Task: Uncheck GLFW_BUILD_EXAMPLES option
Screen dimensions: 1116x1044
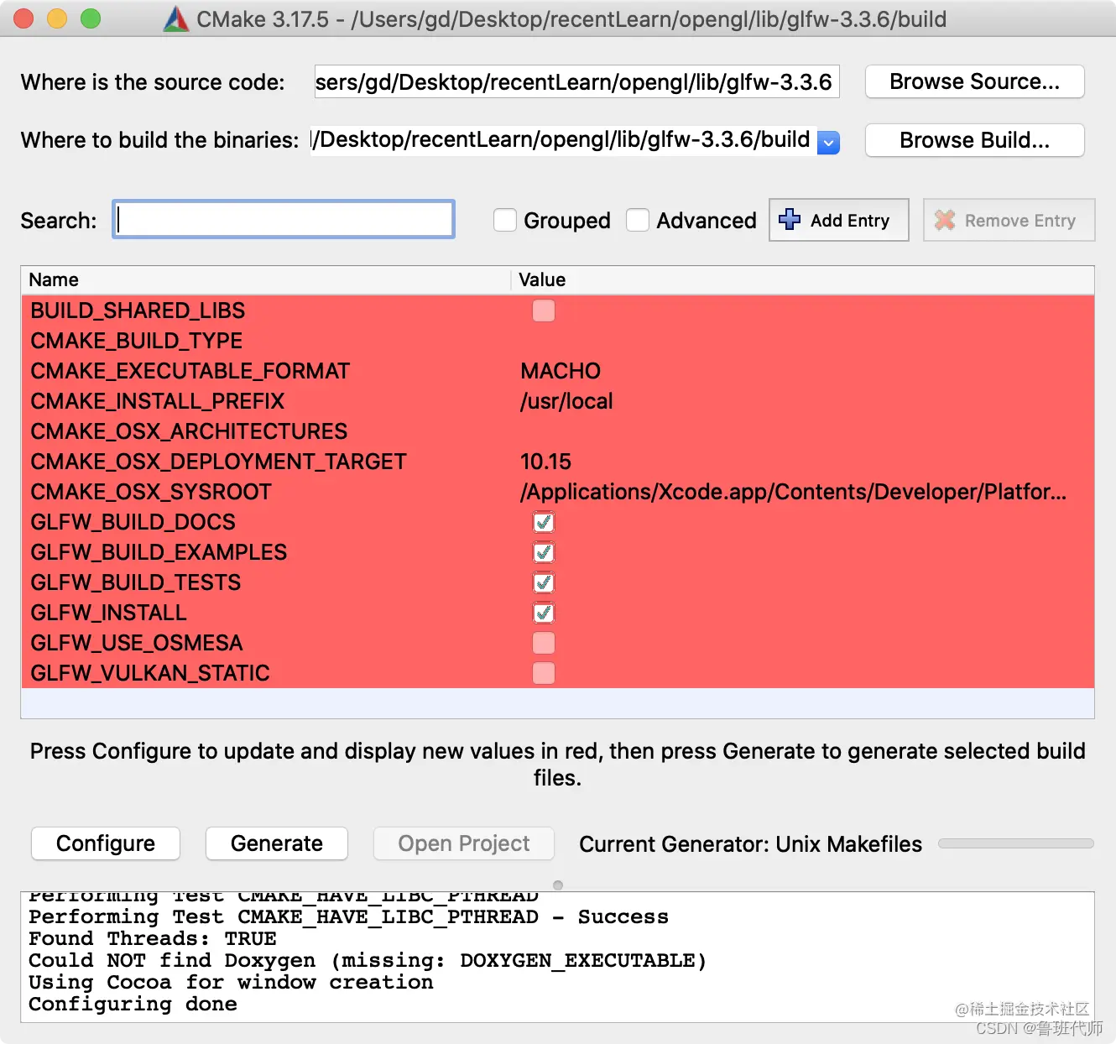Action: click(544, 552)
